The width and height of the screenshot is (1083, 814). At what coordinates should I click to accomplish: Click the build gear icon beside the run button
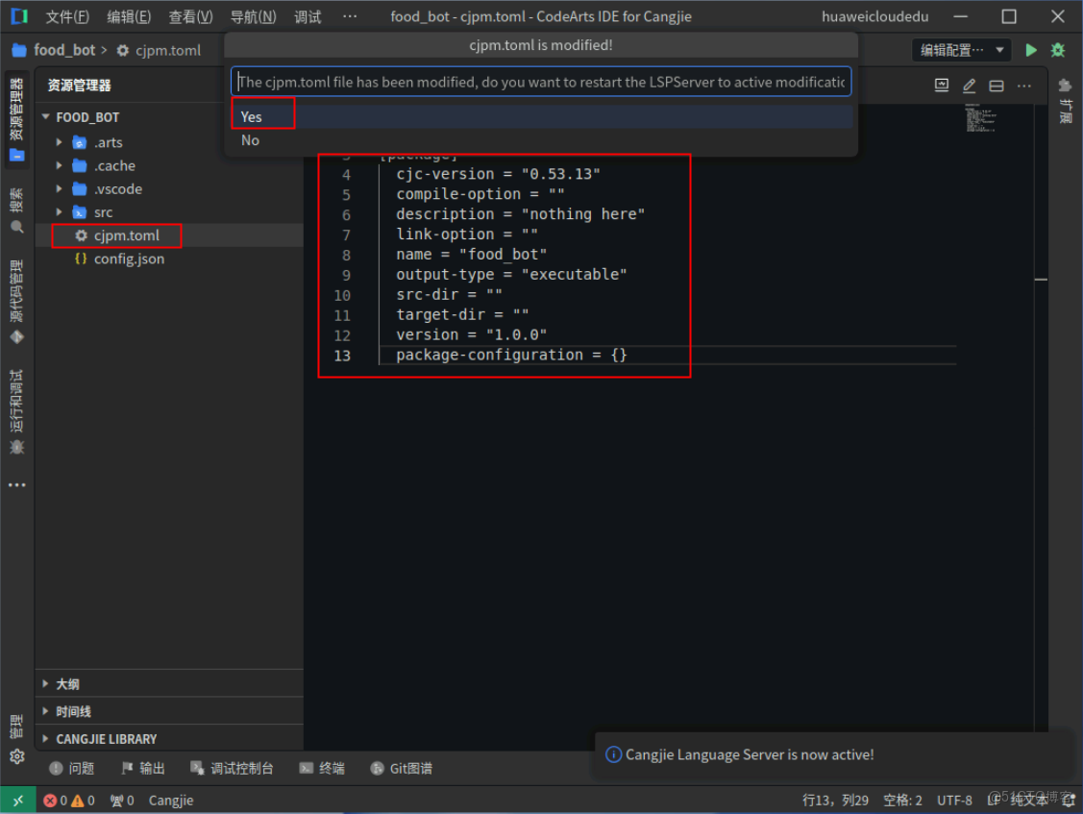(x=1057, y=50)
